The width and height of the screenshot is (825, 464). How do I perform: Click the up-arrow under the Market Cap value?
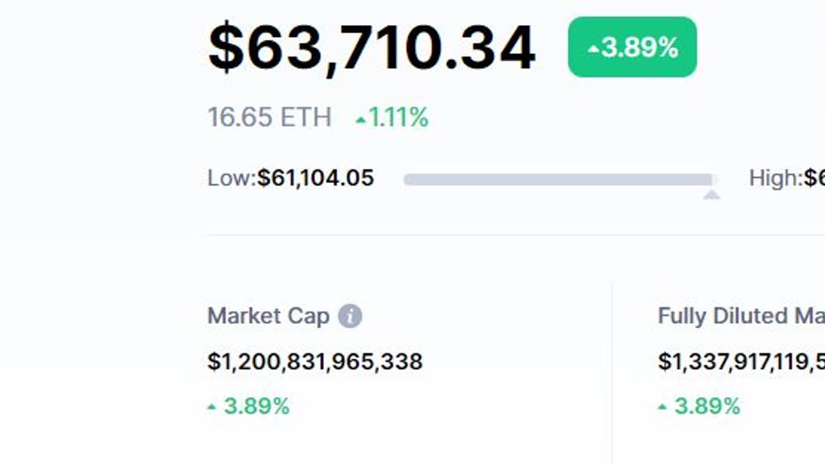[x=211, y=407]
